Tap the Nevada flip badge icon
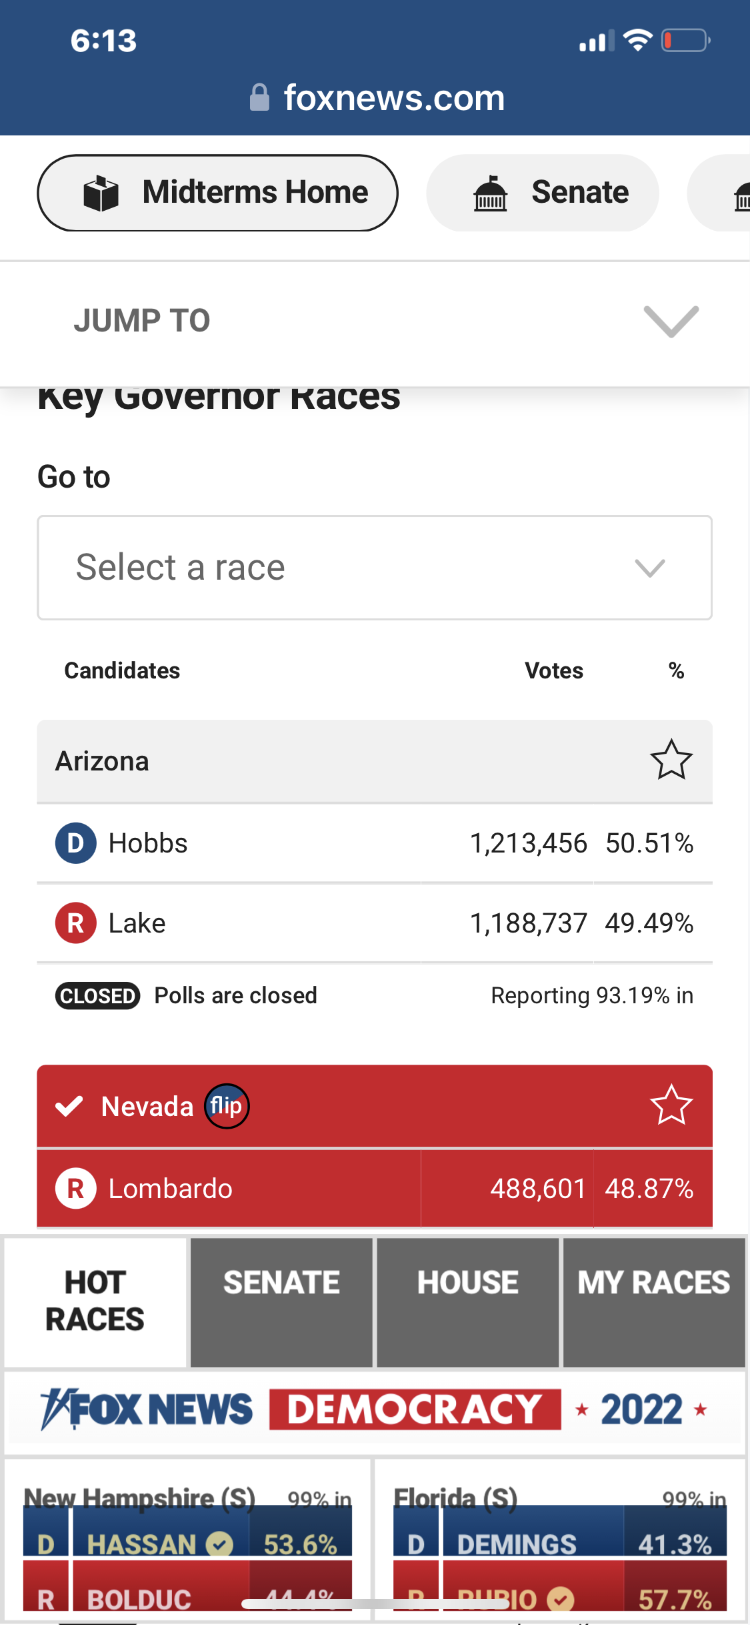 pos(227,1106)
